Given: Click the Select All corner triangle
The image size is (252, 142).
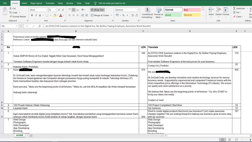Looking at the screenshot, I should click(x=2, y=31).
